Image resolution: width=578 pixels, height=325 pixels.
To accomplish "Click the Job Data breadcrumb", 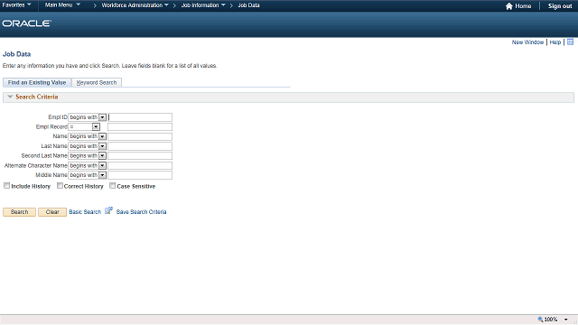I will (249, 5).
